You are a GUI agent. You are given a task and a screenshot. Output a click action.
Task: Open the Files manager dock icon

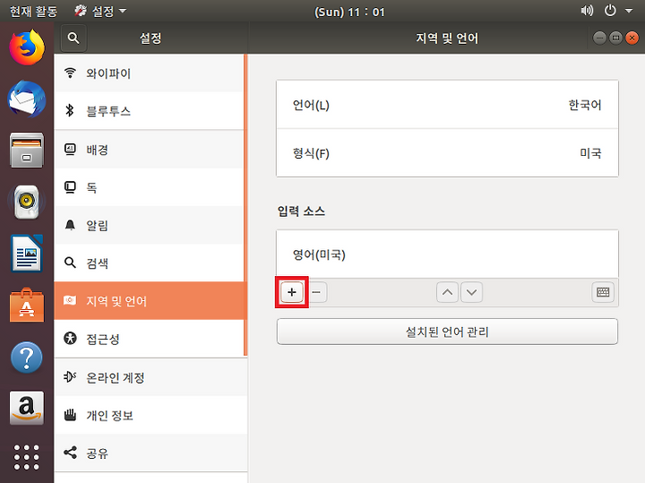[x=27, y=150]
